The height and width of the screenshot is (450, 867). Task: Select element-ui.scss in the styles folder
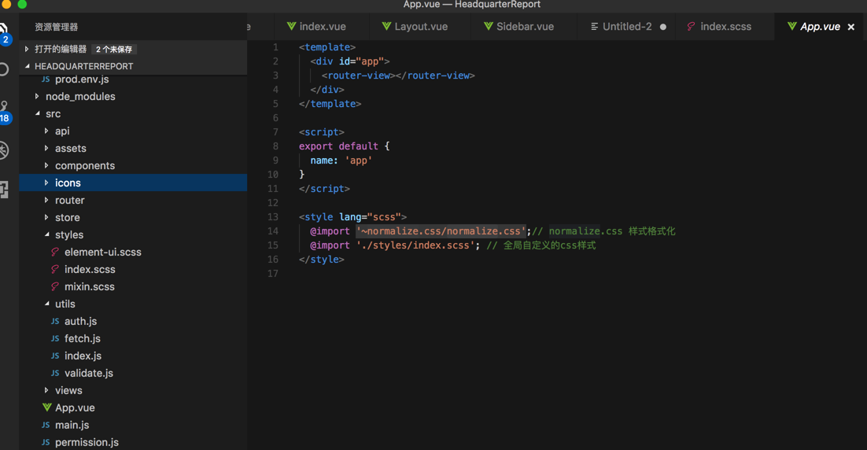(x=102, y=252)
